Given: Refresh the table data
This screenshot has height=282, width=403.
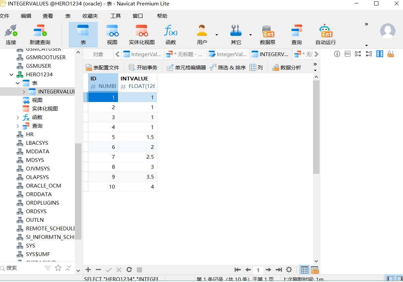Looking at the screenshot, I should 129,269.
